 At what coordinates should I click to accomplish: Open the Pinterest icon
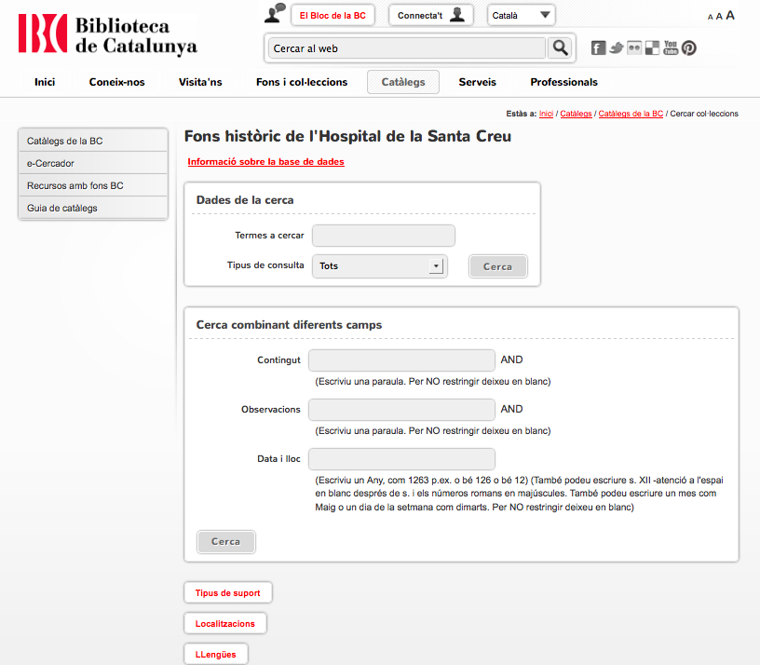coord(689,48)
